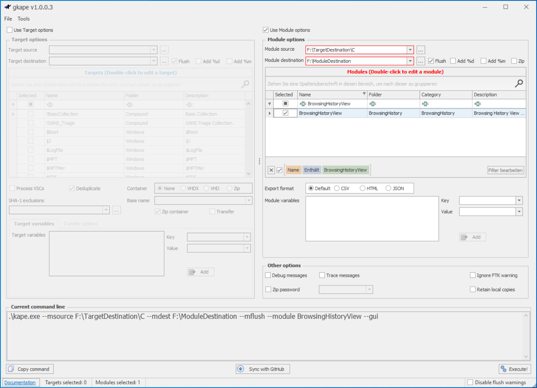Select CSV export format

[x=337, y=188]
